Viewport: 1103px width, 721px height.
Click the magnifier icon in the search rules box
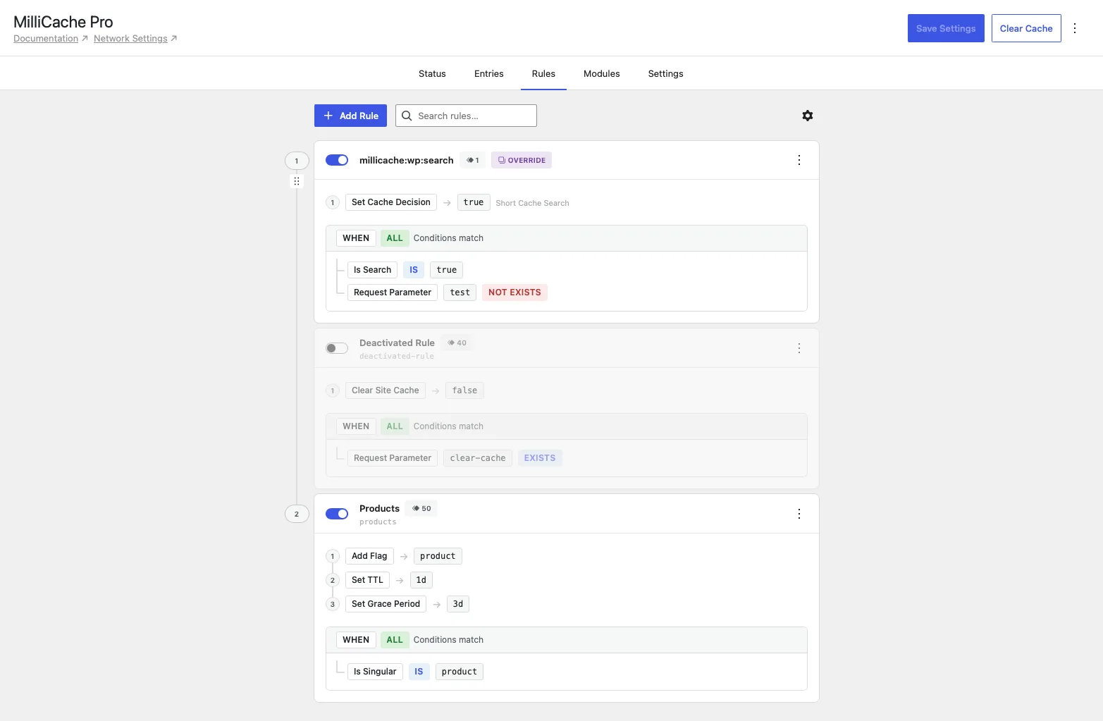click(x=407, y=116)
